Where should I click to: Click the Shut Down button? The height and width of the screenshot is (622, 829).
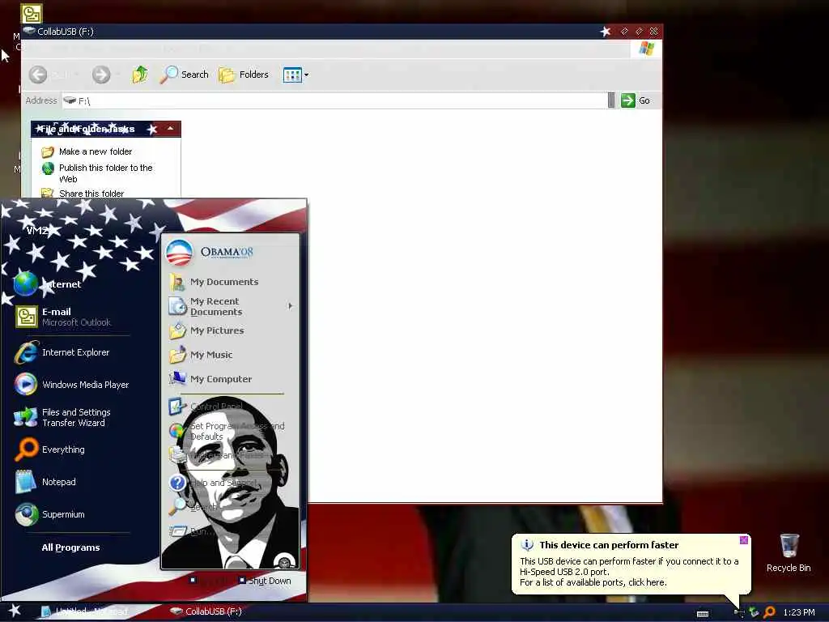pyautogui.click(x=265, y=581)
